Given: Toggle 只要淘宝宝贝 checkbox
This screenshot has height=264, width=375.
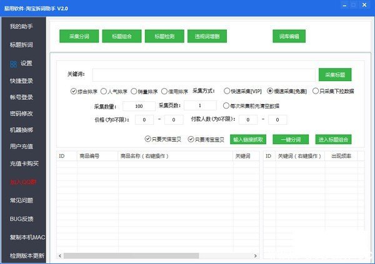Looking at the screenshot, I should click(191, 139).
